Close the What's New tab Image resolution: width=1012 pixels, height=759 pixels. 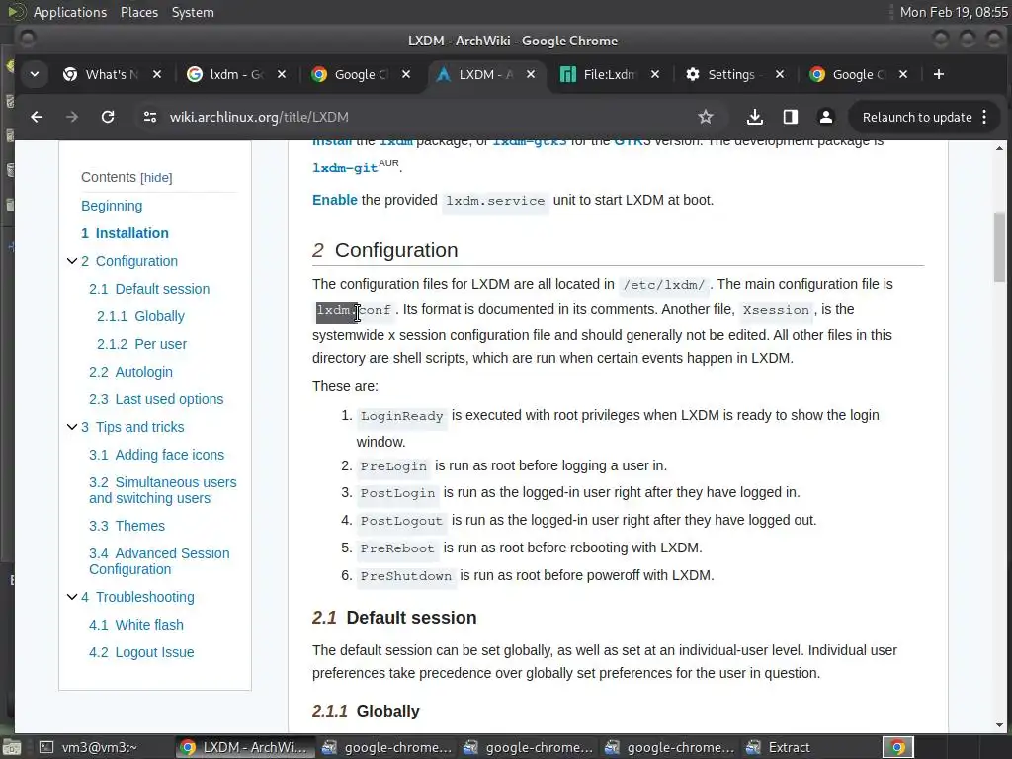[x=157, y=75]
